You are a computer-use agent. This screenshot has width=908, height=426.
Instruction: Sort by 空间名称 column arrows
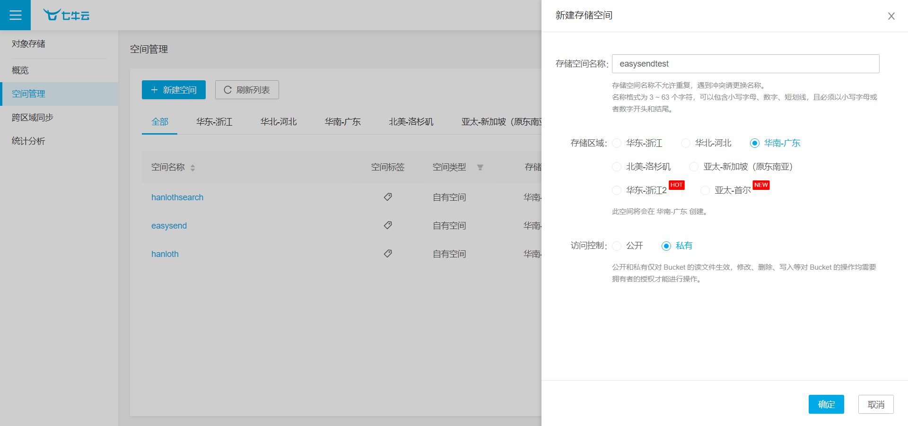pos(192,168)
